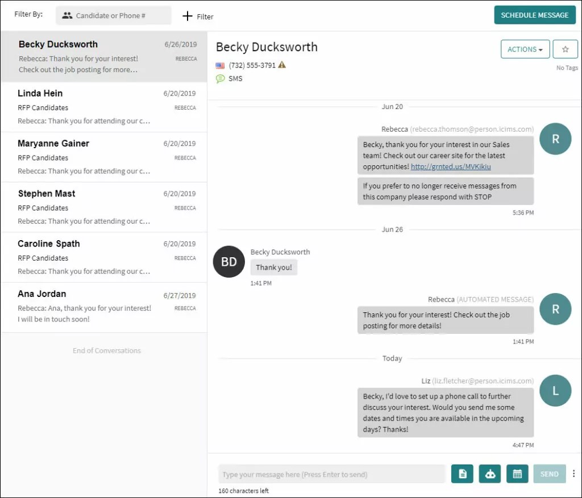582x498 pixels.
Task: Click the Candidate or Phone # filter field
Action: coord(114,16)
